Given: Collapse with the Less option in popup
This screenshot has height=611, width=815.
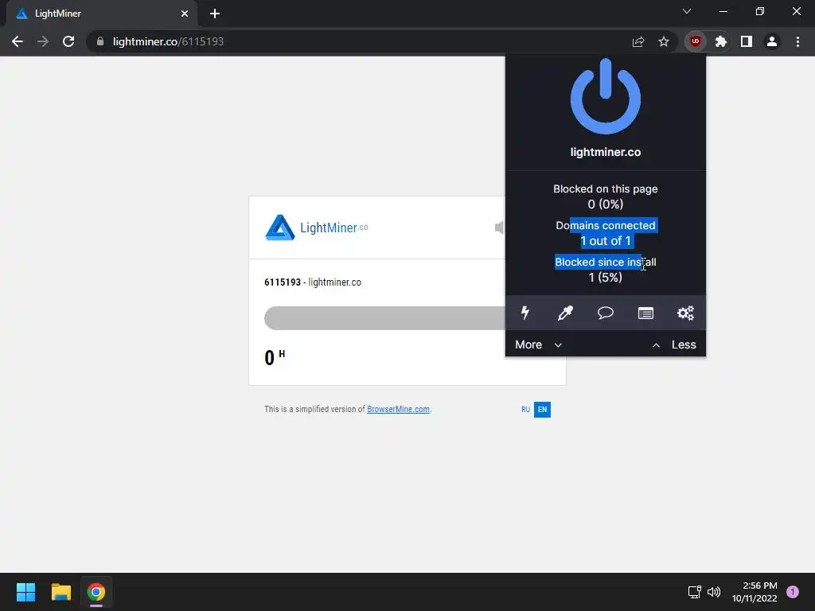Looking at the screenshot, I should click(x=674, y=345).
